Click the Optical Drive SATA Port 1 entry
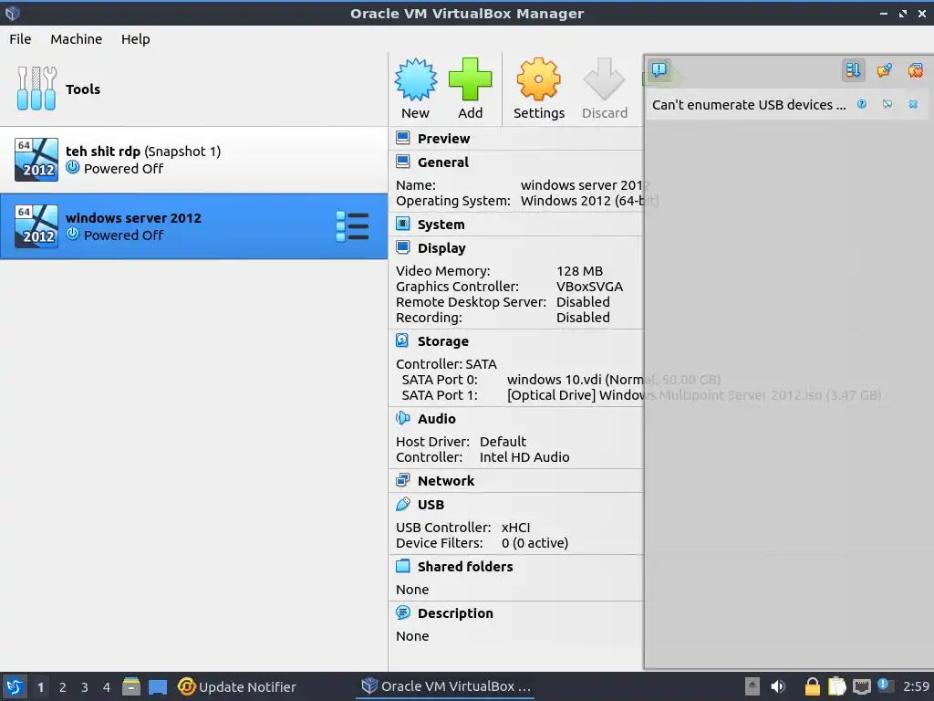Viewport: 934px width, 701px height. (x=694, y=395)
